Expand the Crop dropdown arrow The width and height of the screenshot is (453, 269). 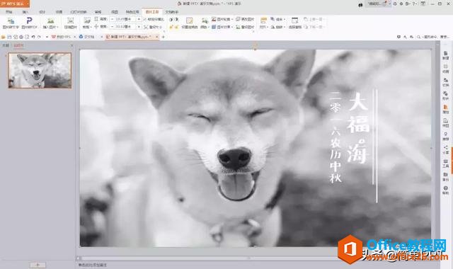(x=91, y=27)
